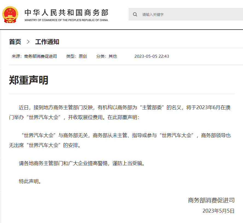Click the signature 商务部消费促进司 at bottom
Screen dimensions: 243x223
coord(211,200)
